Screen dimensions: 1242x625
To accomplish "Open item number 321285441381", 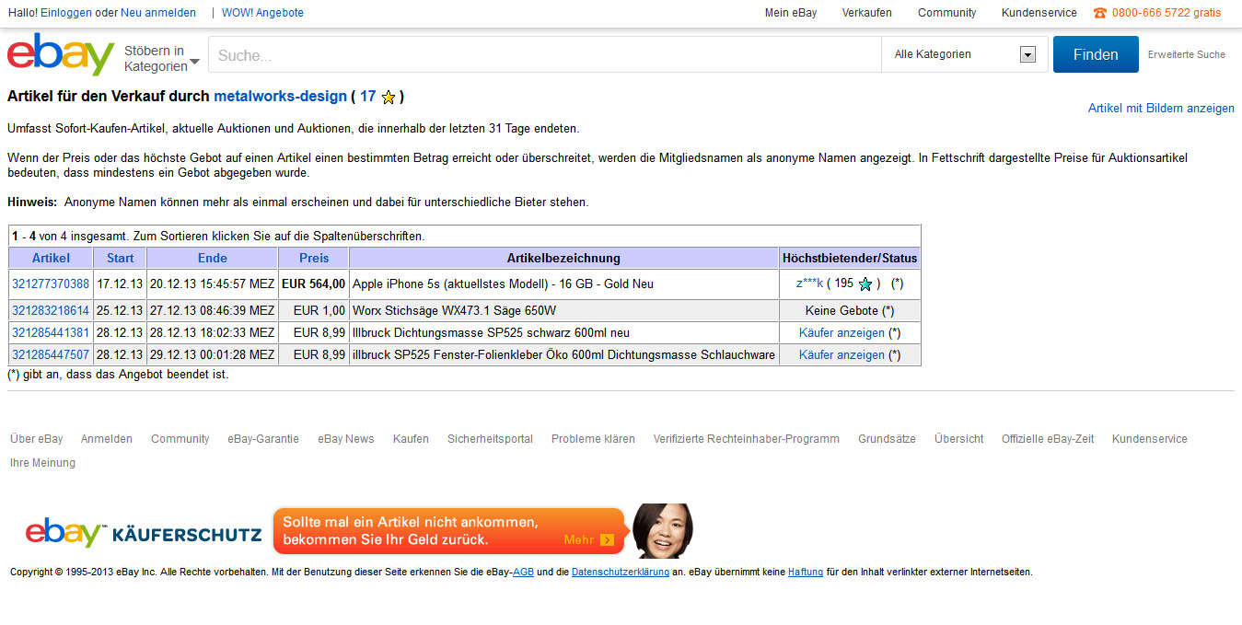I will point(51,332).
